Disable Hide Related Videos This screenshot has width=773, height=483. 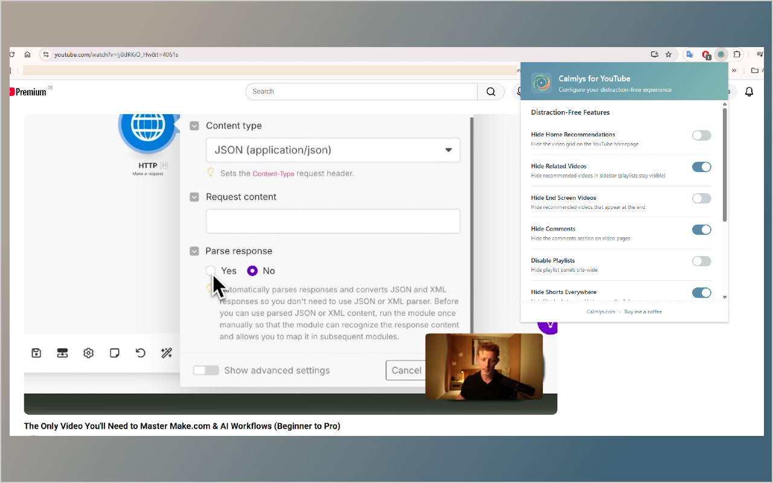(701, 167)
